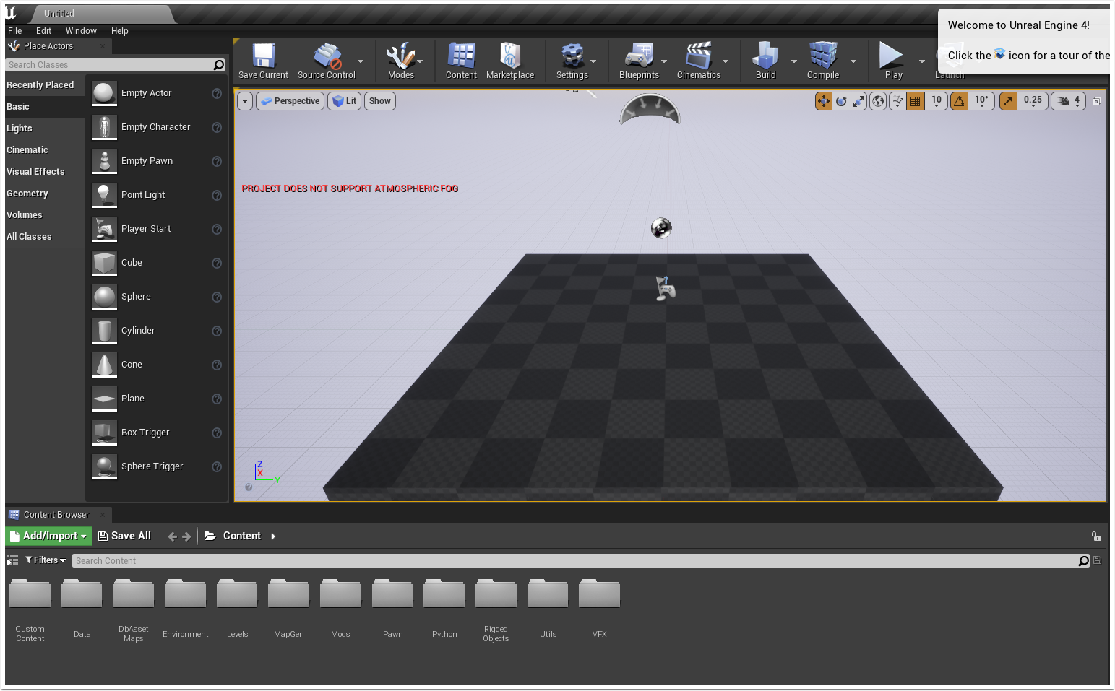
Task: Open the camera speed 4 dropdown
Action: point(1069,101)
